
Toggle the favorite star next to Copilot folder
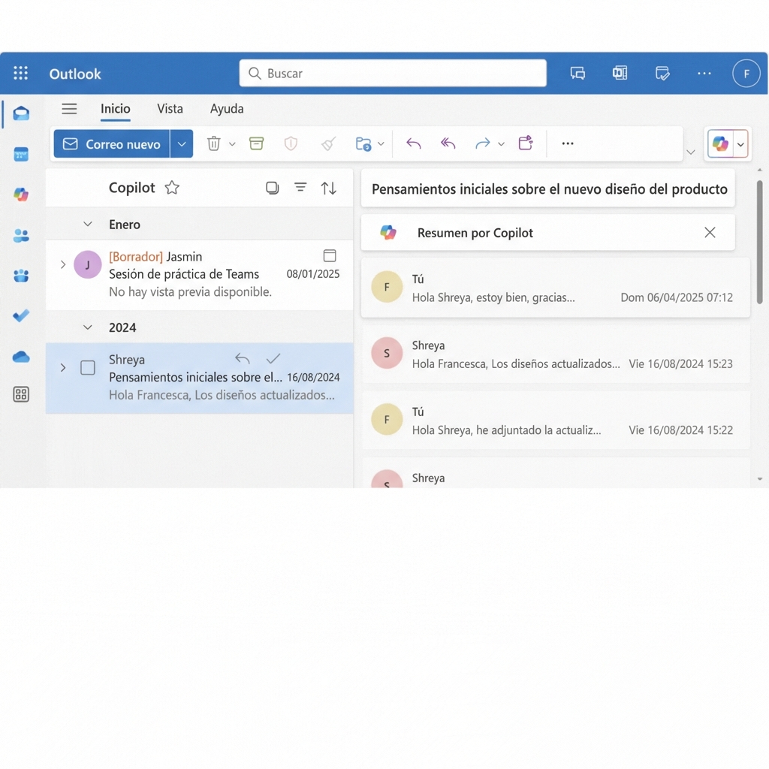(171, 188)
